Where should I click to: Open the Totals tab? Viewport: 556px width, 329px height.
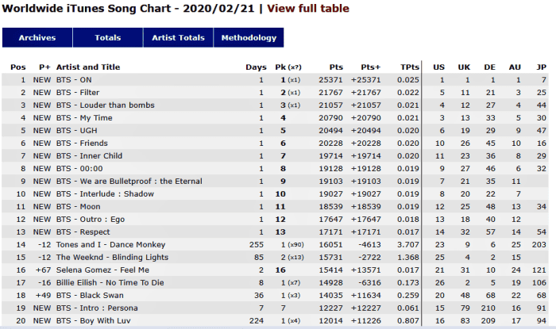pos(108,37)
